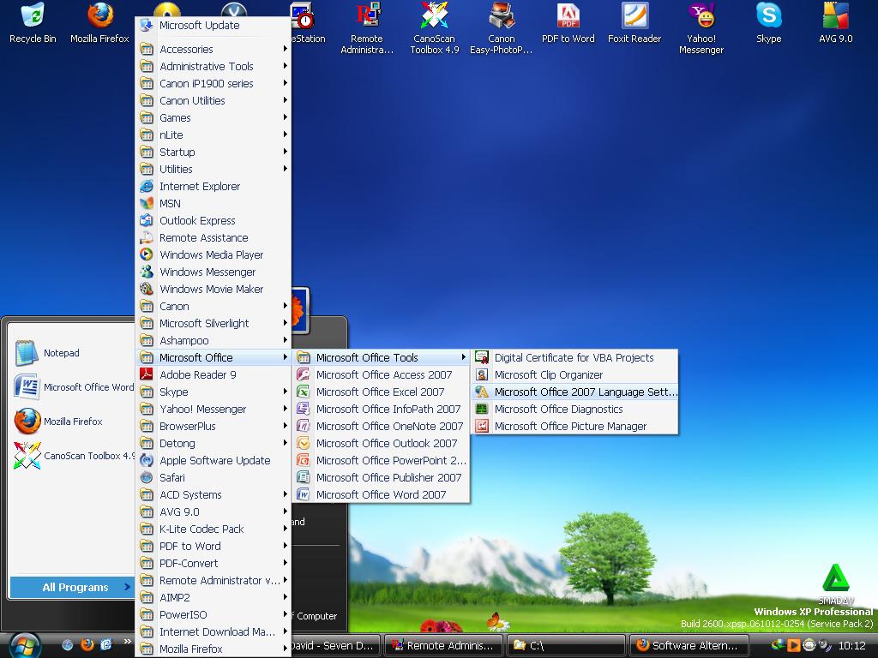Click Microsoft Office Word in Start menu

(74, 387)
